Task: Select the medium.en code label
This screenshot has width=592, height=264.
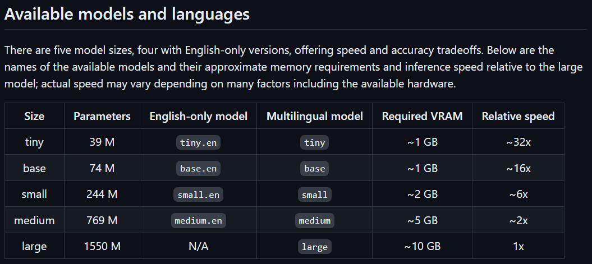Action: (198, 220)
